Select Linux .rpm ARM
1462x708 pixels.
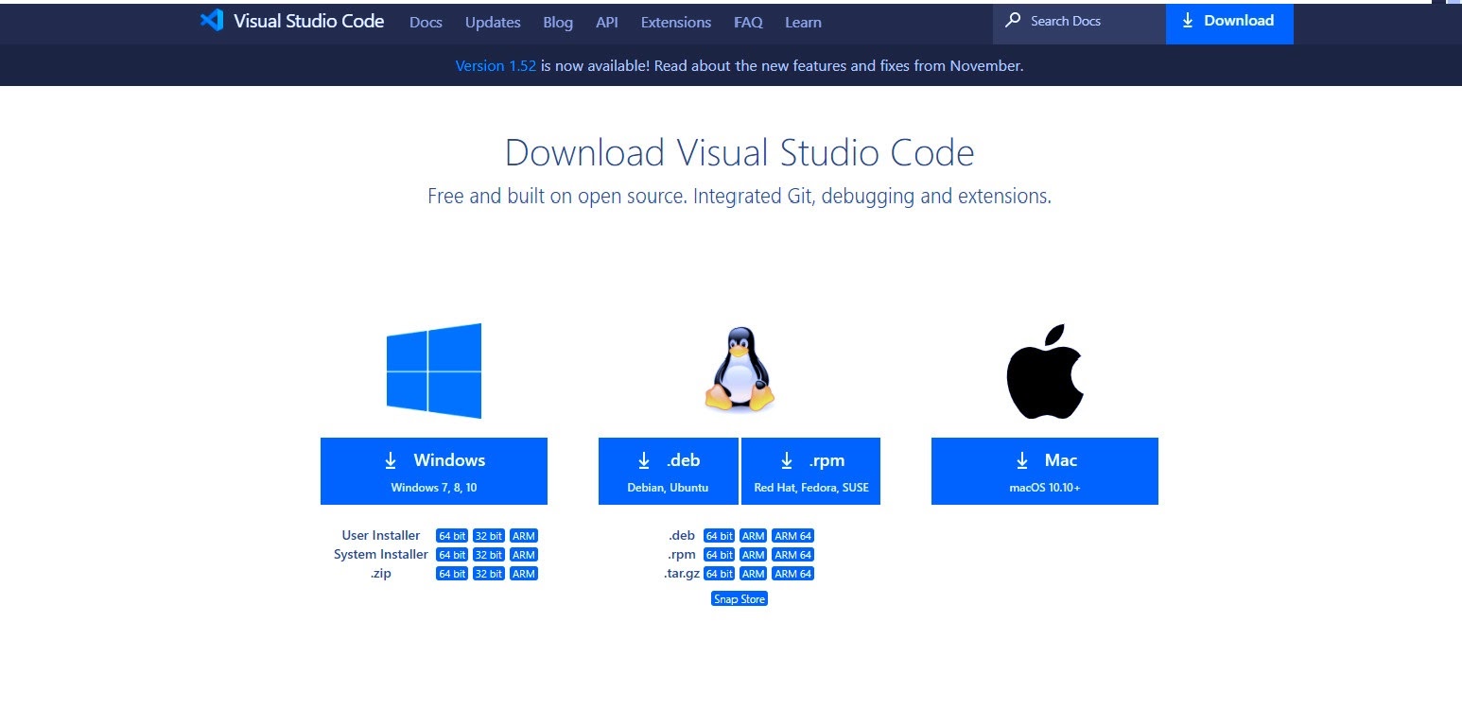[x=754, y=555]
